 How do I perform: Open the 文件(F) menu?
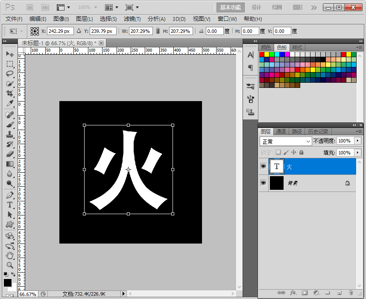14,19
